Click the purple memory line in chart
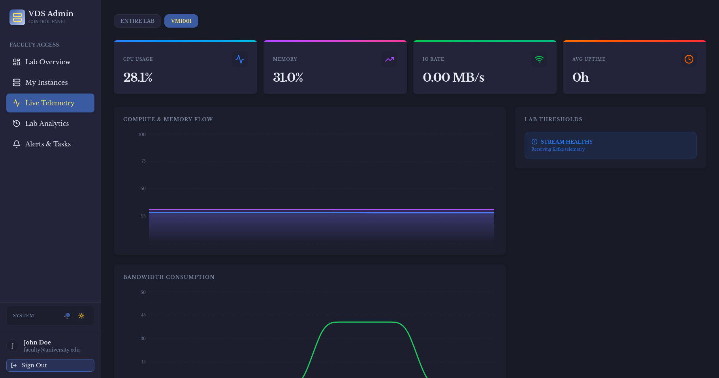Viewport: 719px width, 378px height. point(322,210)
